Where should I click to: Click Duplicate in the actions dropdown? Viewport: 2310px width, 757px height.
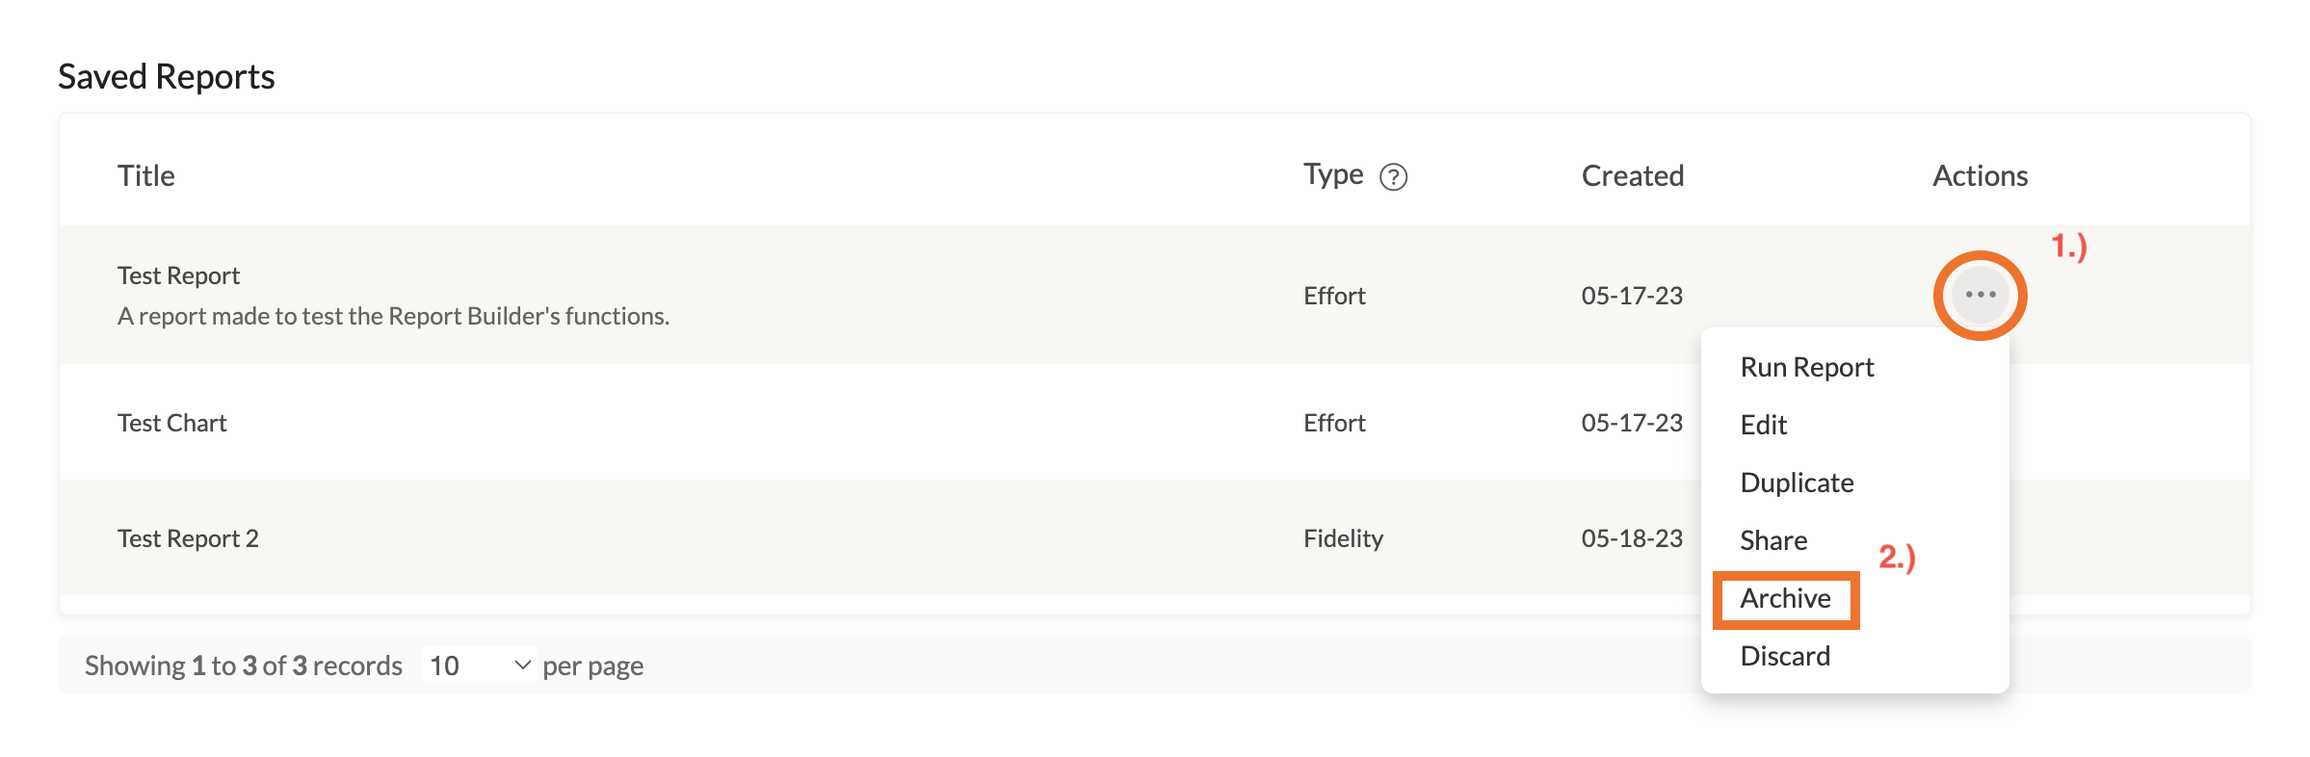click(1797, 483)
